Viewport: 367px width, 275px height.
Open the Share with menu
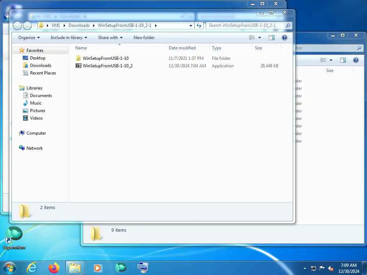click(110, 38)
